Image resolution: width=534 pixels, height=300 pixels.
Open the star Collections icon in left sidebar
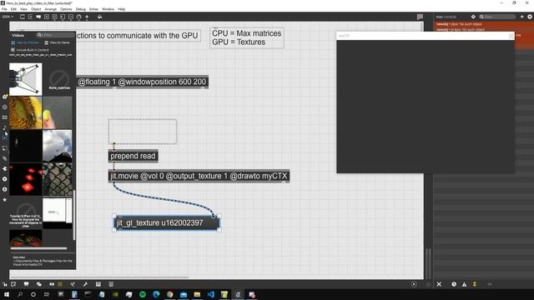click(x=5, y=200)
